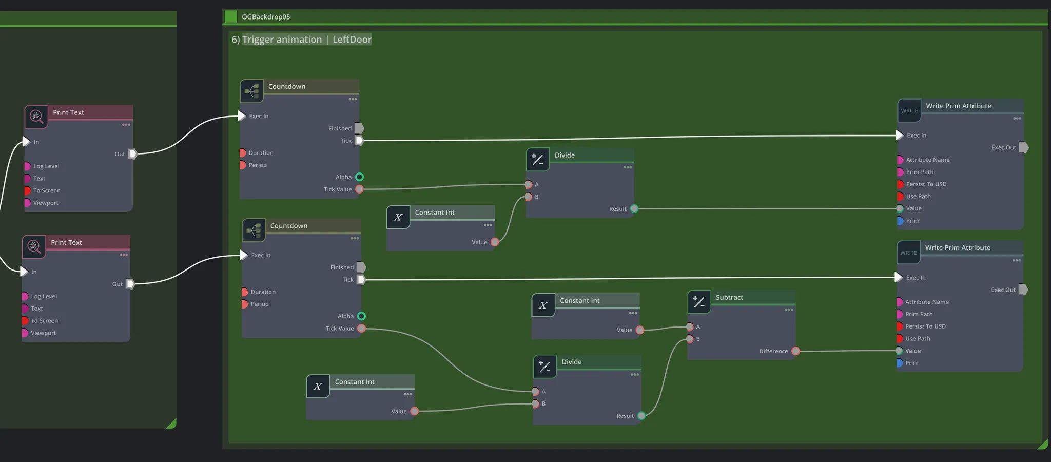
Task: Expand the upper Write Prim Attribute options dots
Action: (x=1017, y=119)
